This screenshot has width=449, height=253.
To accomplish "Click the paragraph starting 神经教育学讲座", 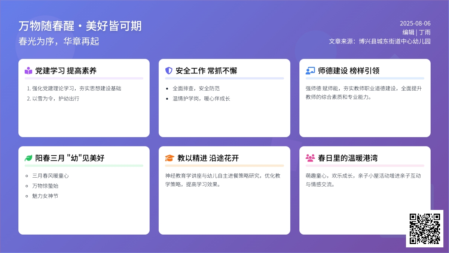I will click(x=223, y=180).
